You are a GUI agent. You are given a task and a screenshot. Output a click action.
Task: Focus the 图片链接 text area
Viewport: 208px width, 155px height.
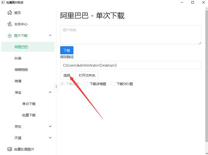pyautogui.click(x=131, y=35)
